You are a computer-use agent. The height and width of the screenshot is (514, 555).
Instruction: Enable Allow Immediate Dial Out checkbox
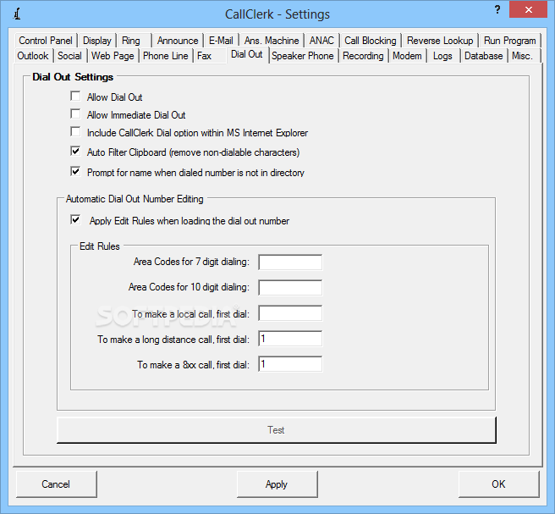[x=75, y=113]
